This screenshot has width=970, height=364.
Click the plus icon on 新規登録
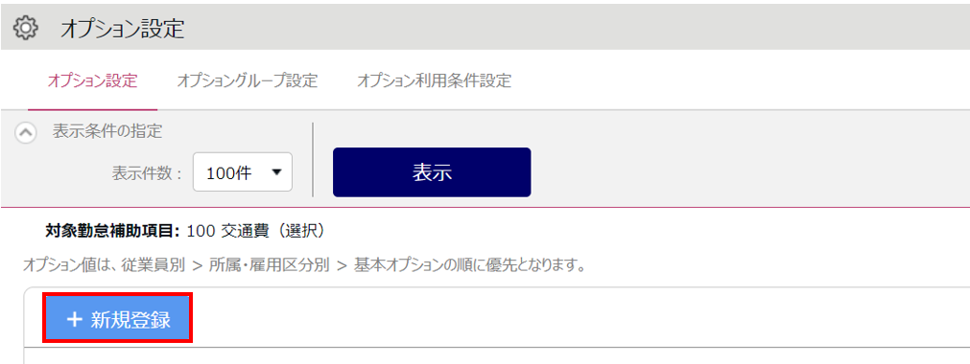[74, 320]
